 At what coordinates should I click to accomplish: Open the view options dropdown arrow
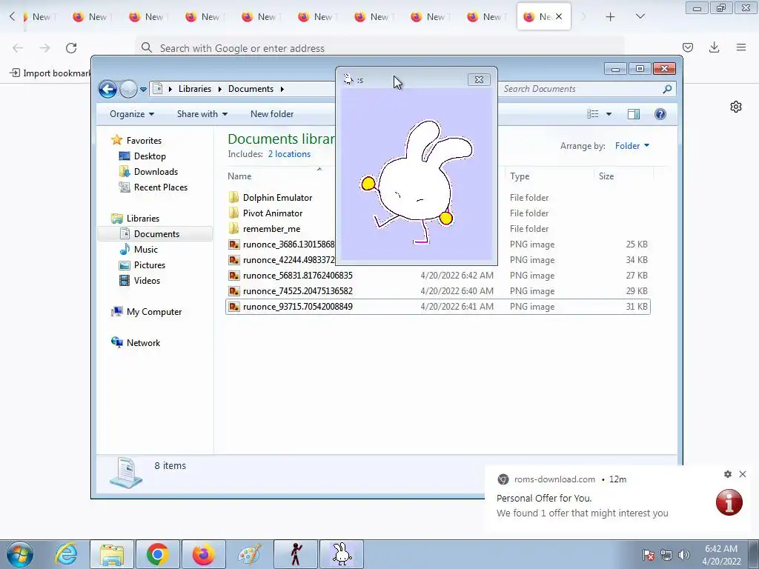click(609, 114)
